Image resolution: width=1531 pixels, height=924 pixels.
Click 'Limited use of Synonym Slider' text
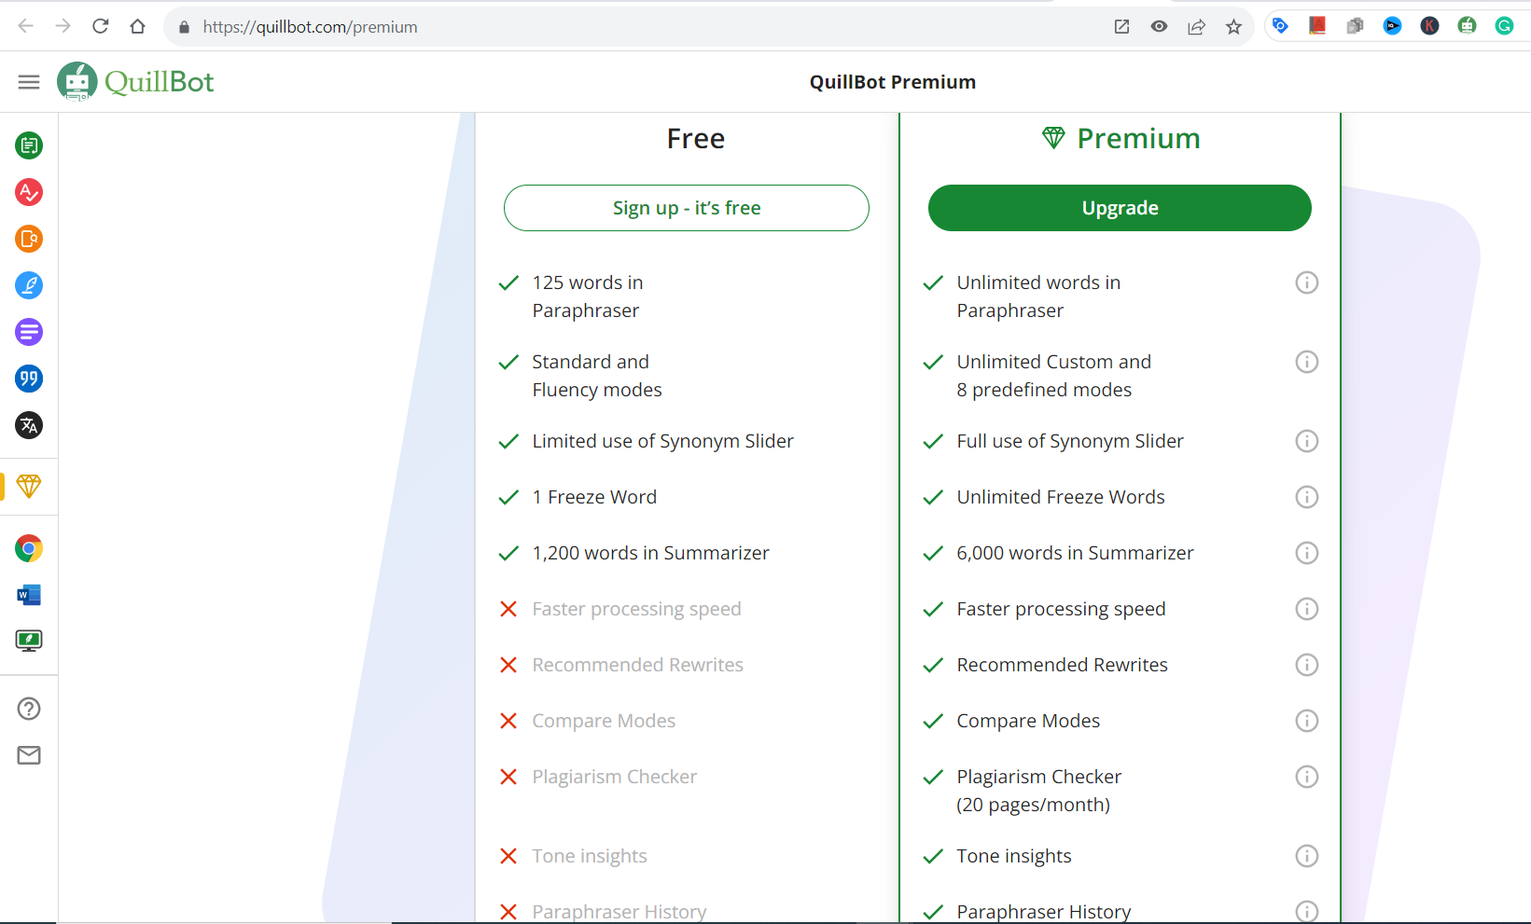coord(662,441)
